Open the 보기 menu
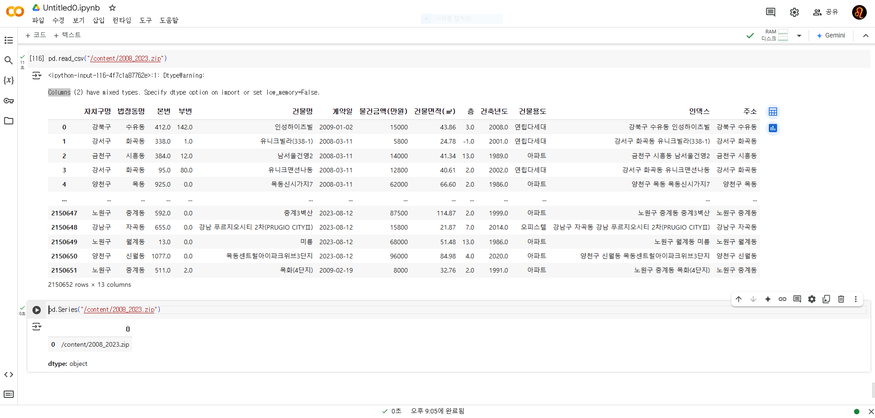The height and width of the screenshot is (418, 875). click(x=78, y=21)
